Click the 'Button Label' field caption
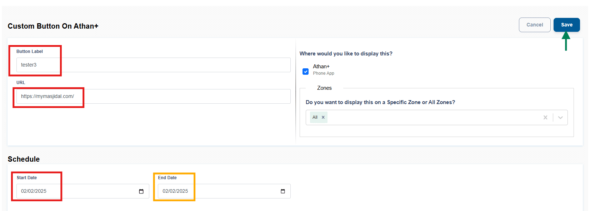Image resolution: width=590 pixels, height=211 pixels. tap(30, 51)
